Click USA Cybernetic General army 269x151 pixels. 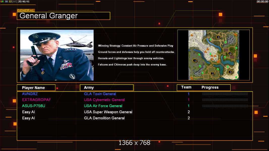click(104, 100)
